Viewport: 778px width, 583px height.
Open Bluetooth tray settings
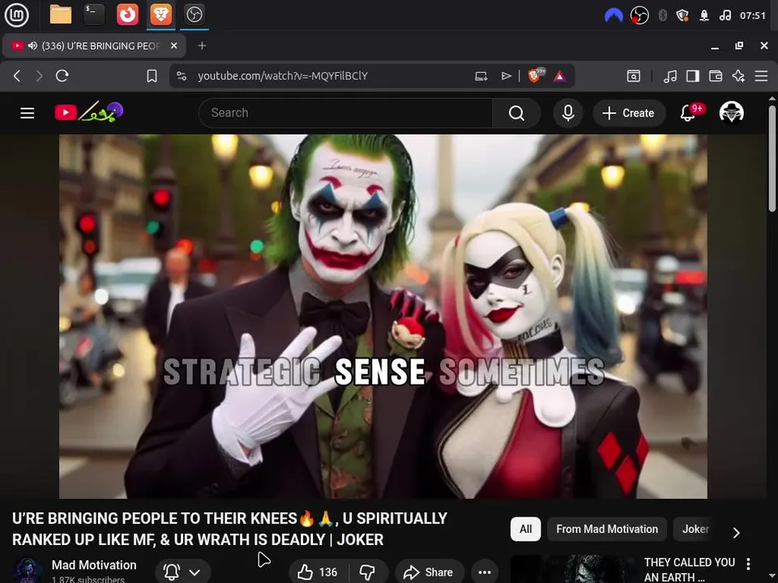[662, 16]
